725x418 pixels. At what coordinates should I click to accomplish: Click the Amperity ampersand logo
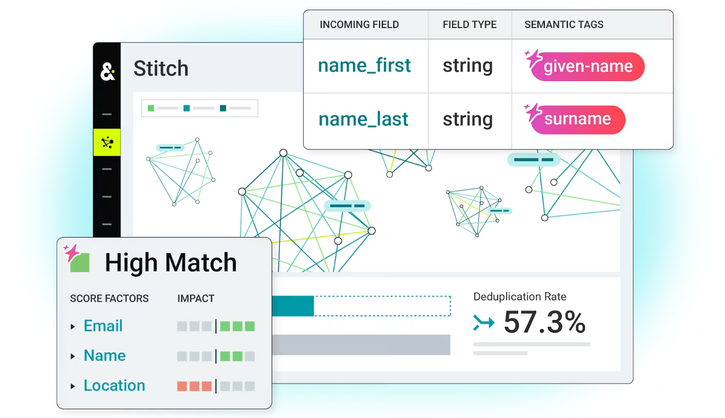point(107,71)
